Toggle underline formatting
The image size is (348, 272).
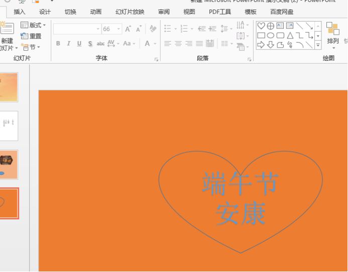click(79, 44)
